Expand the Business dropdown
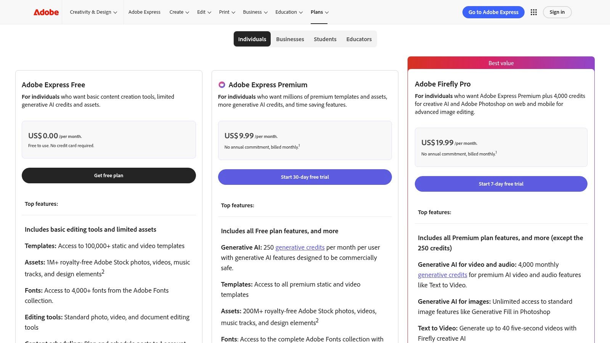This screenshot has height=343, width=610. pyautogui.click(x=255, y=12)
